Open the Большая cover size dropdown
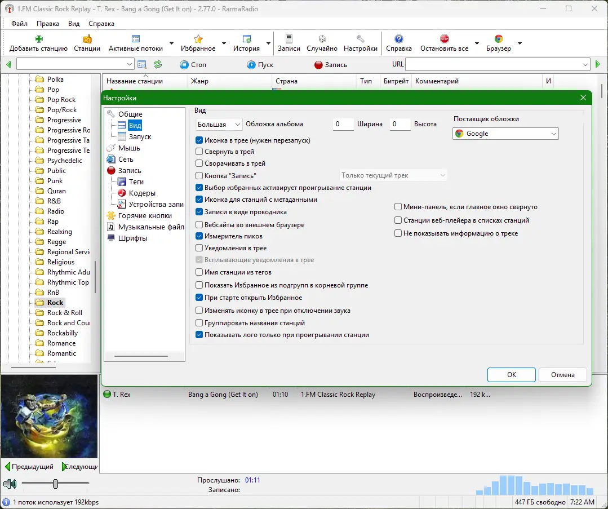Viewport: 608px width, 509px height. pyautogui.click(x=219, y=124)
